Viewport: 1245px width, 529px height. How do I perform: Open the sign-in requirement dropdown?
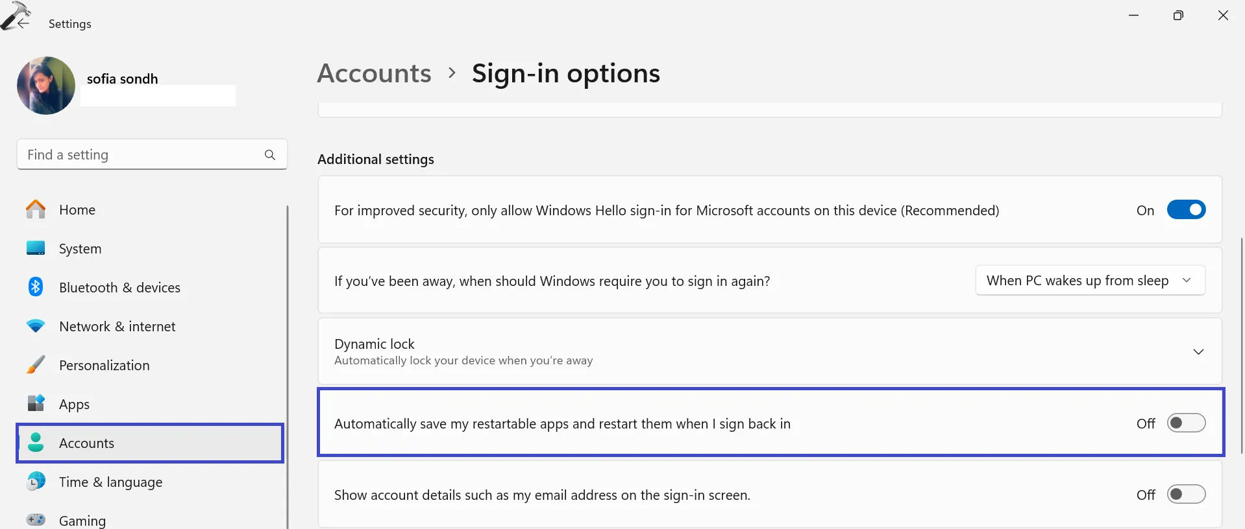(x=1089, y=280)
